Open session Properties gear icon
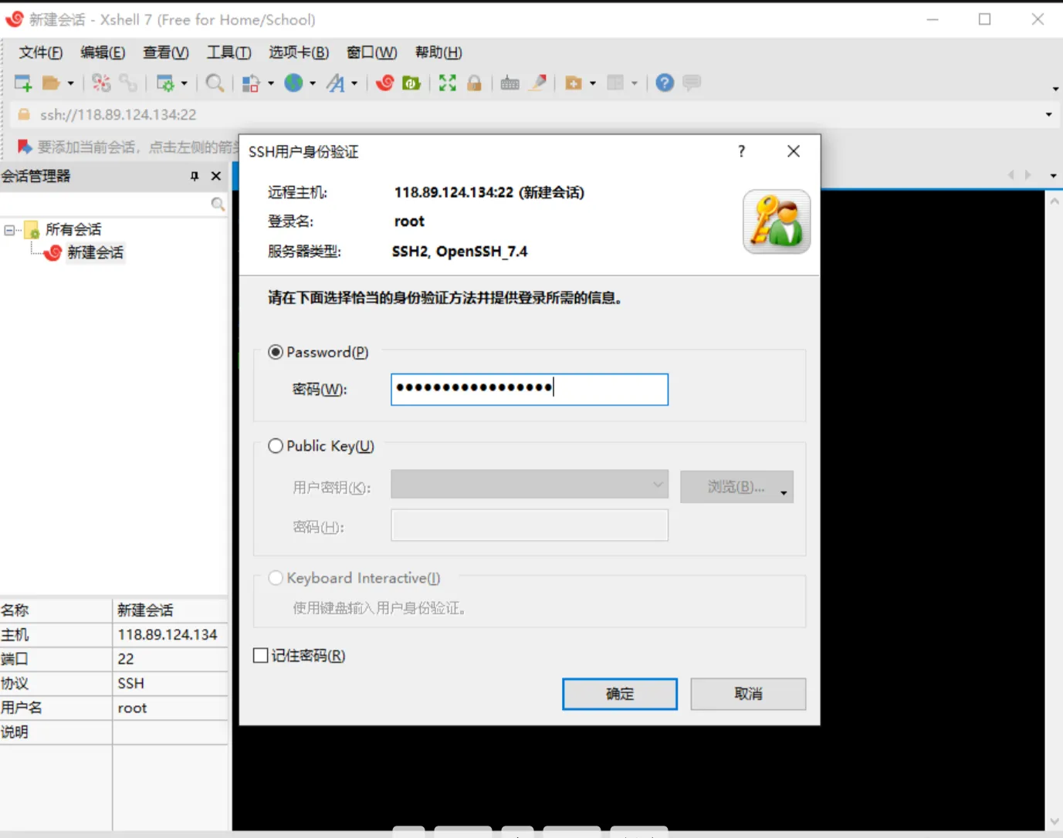1063x838 pixels. point(165,83)
